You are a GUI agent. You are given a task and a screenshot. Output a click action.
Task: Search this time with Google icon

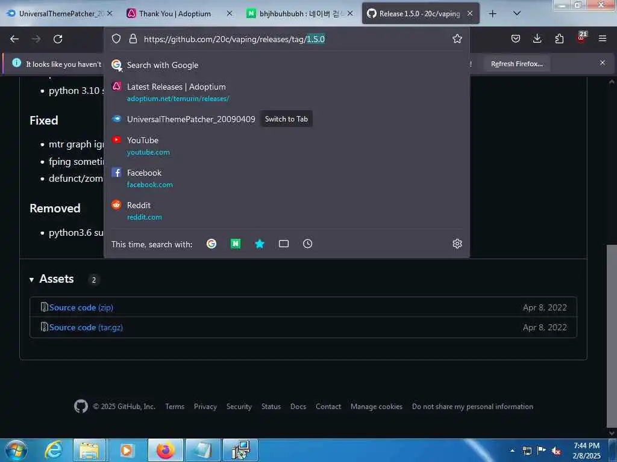point(211,244)
